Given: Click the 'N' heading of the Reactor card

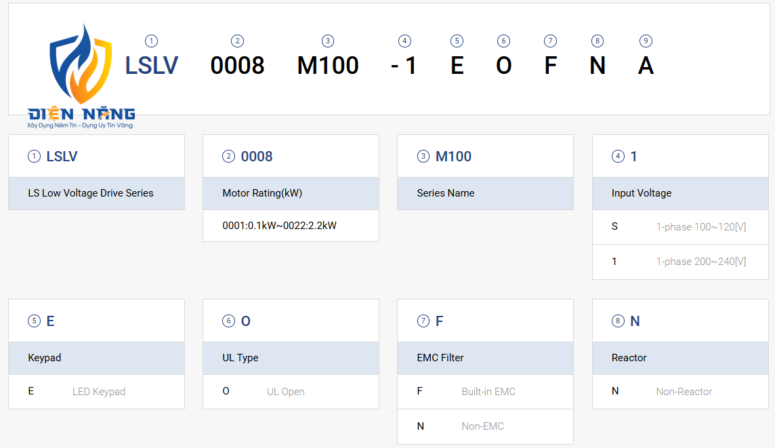Looking at the screenshot, I should [635, 321].
